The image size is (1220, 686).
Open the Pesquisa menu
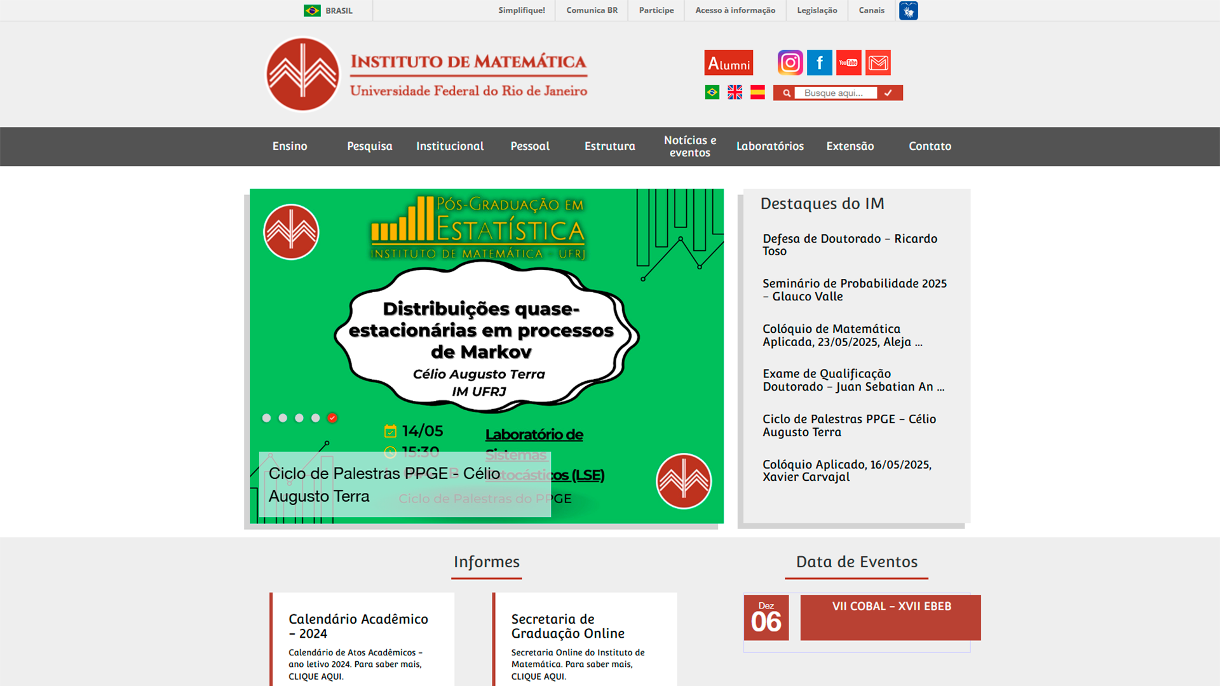370,146
